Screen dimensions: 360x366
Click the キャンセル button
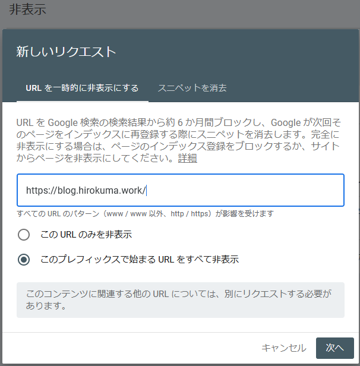click(x=284, y=348)
